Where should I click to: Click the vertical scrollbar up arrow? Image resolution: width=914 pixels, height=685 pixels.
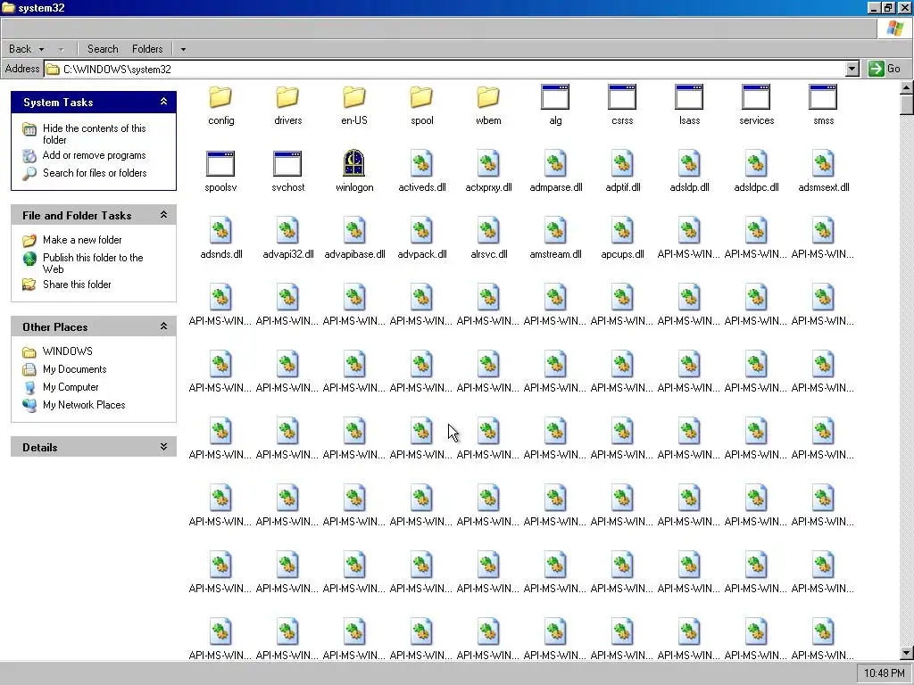(x=907, y=88)
